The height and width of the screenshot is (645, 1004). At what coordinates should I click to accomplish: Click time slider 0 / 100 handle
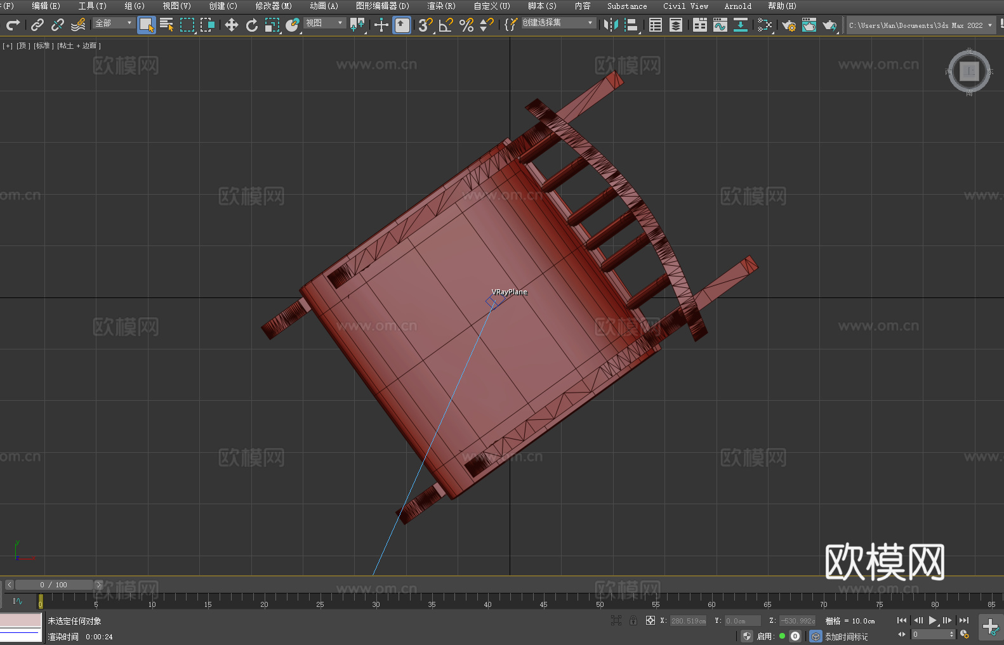(54, 585)
